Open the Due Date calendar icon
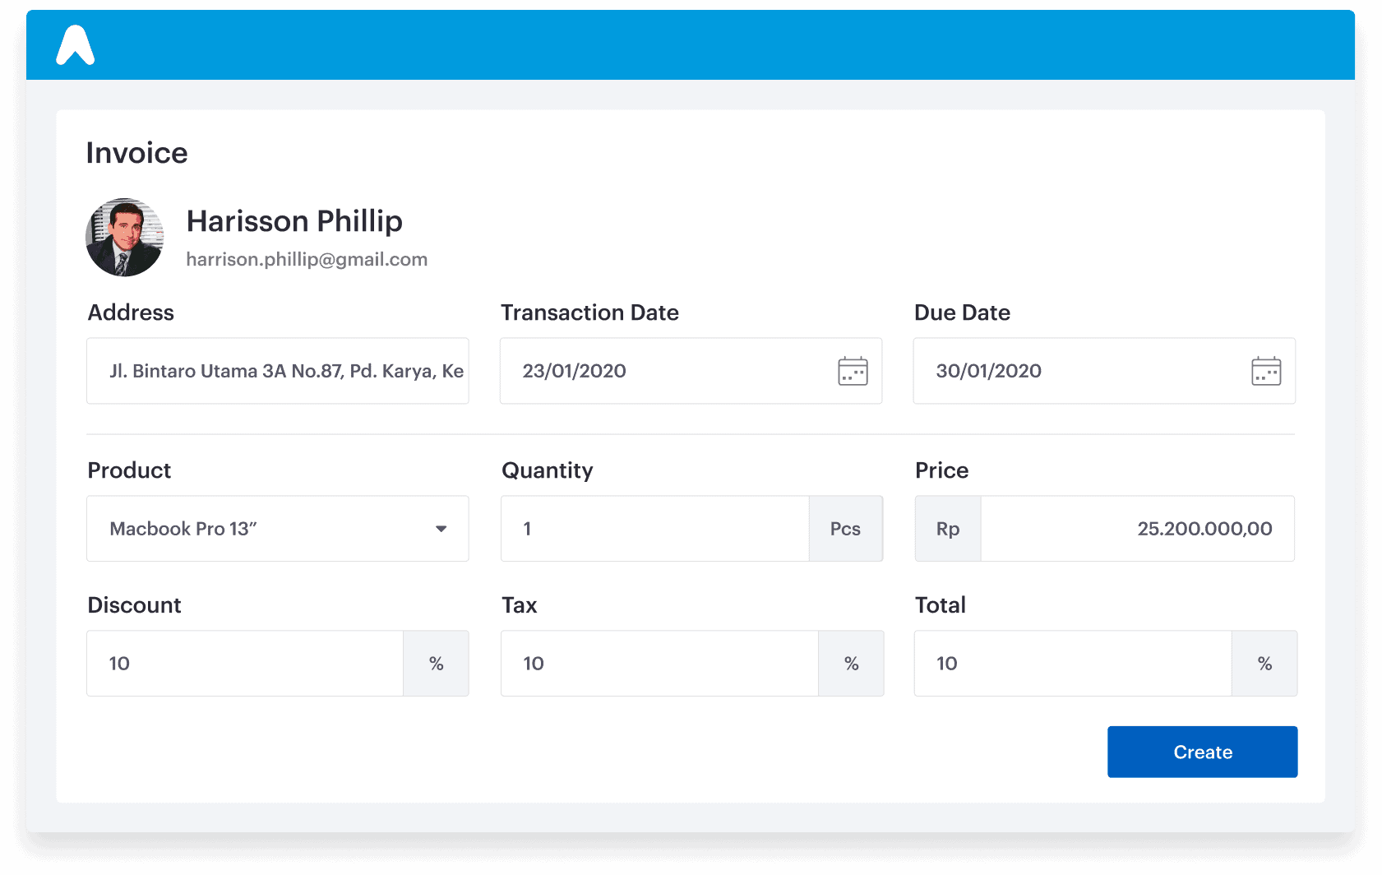Viewport: 1382px width, 875px height. coord(1266,371)
